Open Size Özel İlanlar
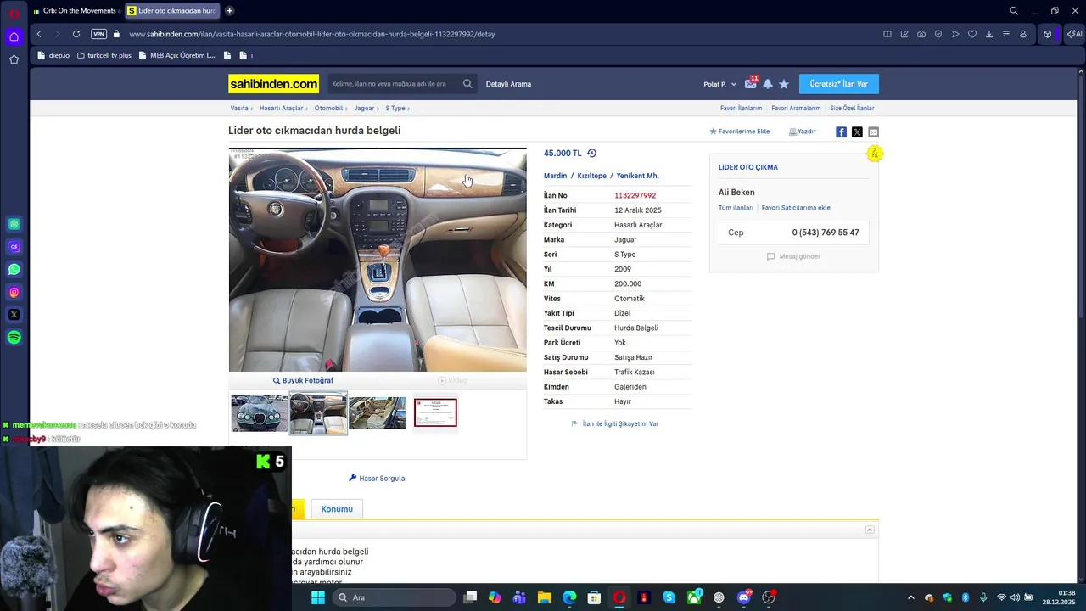Viewport: 1086px width, 611px height. (852, 108)
